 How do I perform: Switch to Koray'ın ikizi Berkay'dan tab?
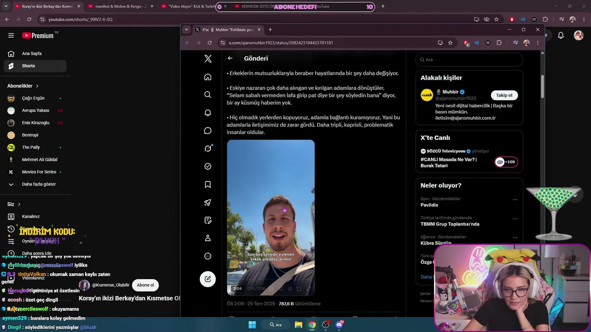point(47,6)
